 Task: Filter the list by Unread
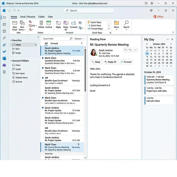54,43
